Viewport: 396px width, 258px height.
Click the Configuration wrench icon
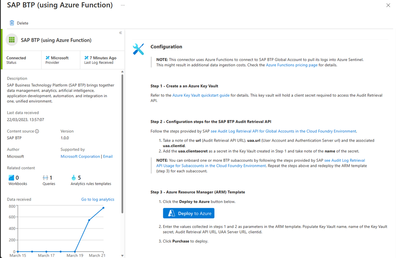(138, 49)
